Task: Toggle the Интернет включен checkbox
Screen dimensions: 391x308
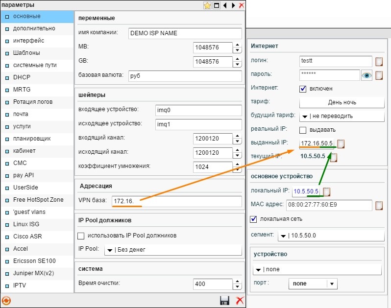Action: point(303,89)
